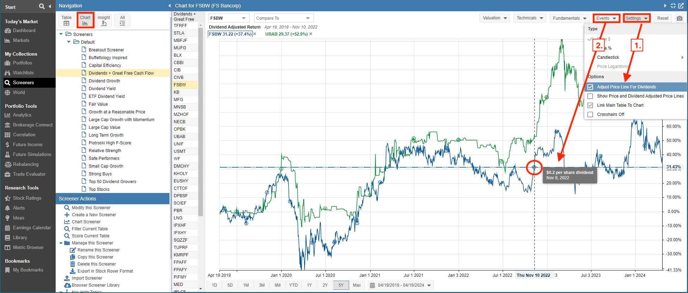
Task: Select the UBAB ticker in the list
Action: pos(179,137)
